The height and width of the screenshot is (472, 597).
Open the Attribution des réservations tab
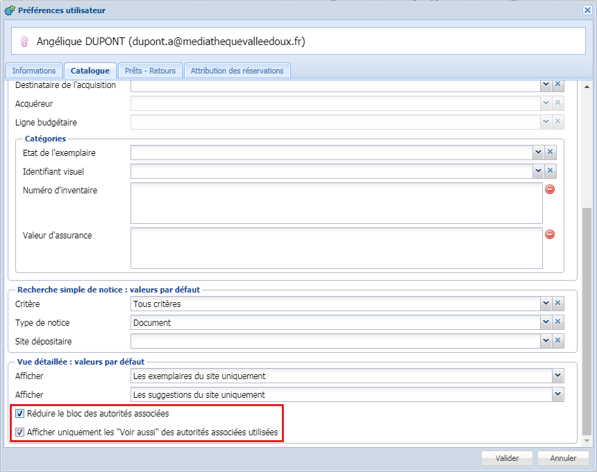click(236, 70)
